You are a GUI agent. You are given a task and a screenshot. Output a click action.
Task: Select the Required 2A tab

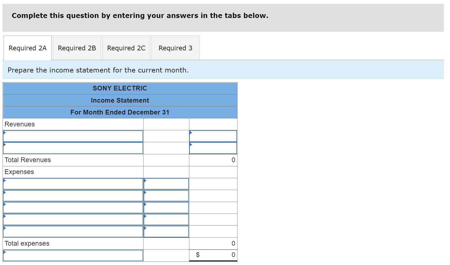pyautogui.click(x=27, y=48)
